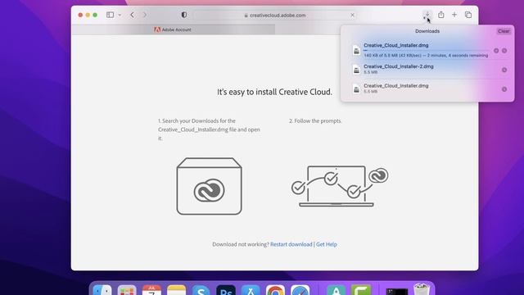The image size is (524, 295).
Task: Select the downloading Creative_Cloud_Installer.dmg file name
Action: (x=396, y=45)
